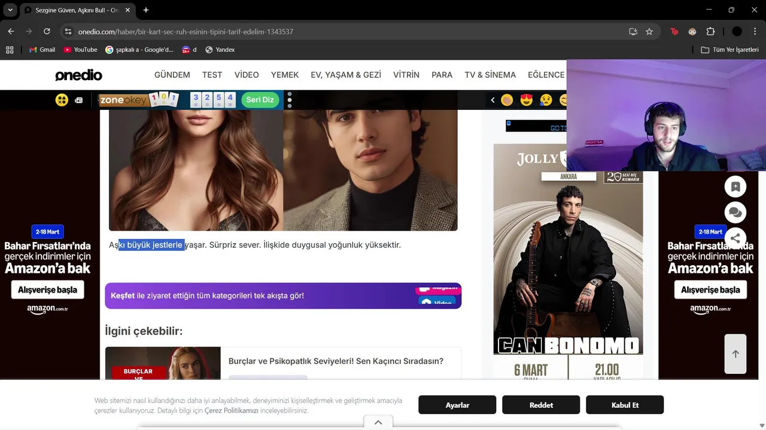
Task: Open cookie Ayarlar settings
Action: pyautogui.click(x=457, y=405)
